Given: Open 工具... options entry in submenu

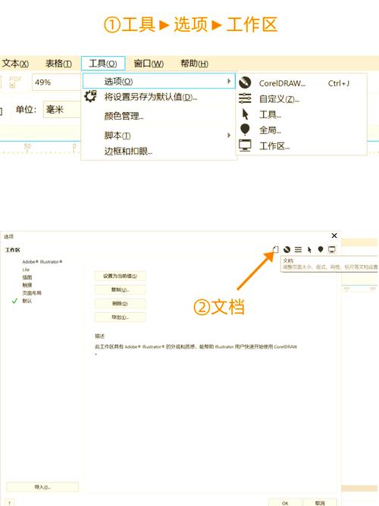Looking at the screenshot, I should coord(270,114).
